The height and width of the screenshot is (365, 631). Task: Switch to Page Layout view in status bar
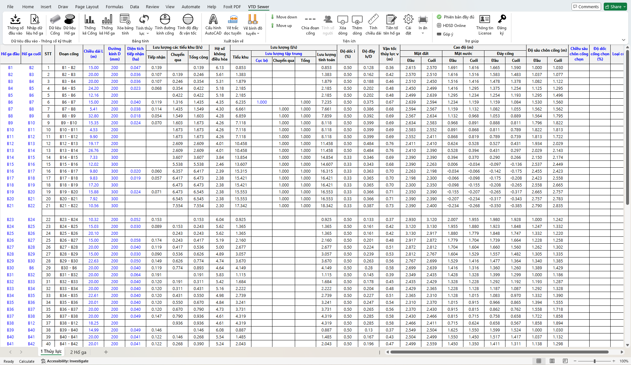[552, 361]
